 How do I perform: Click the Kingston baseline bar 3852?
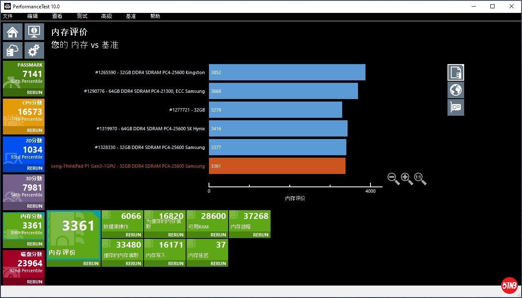[x=287, y=72]
